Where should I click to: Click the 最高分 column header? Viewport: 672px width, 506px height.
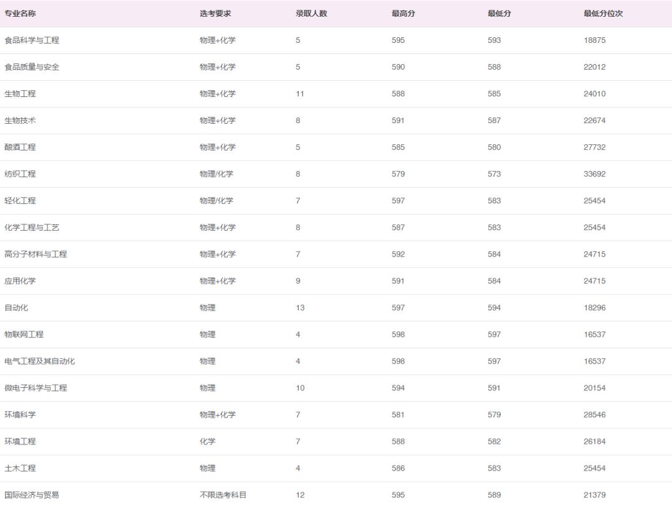(x=403, y=14)
